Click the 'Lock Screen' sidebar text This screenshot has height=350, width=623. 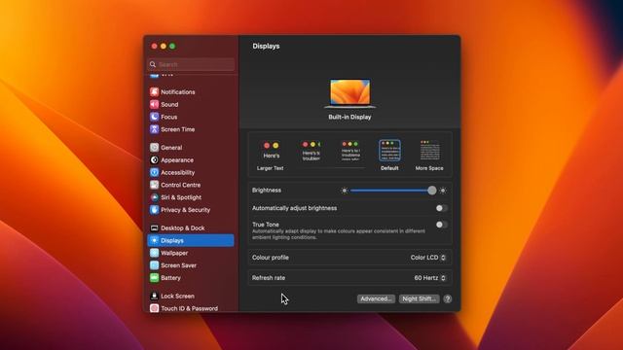(177, 296)
